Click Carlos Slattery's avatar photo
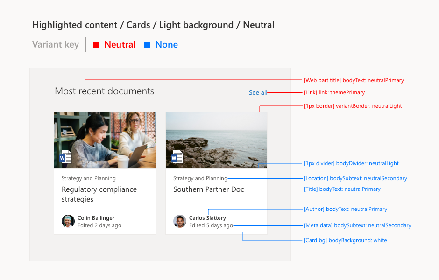The height and width of the screenshot is (280, 439). point(180,221)
